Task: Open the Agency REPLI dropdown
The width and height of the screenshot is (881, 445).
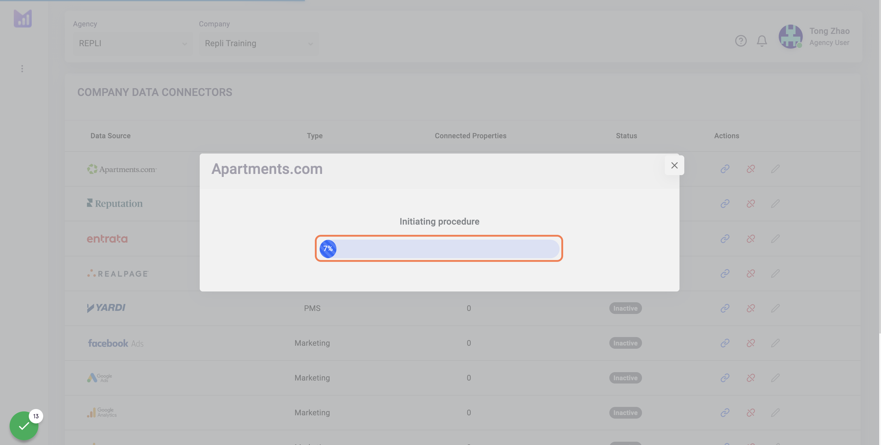Action: point(133,43)
